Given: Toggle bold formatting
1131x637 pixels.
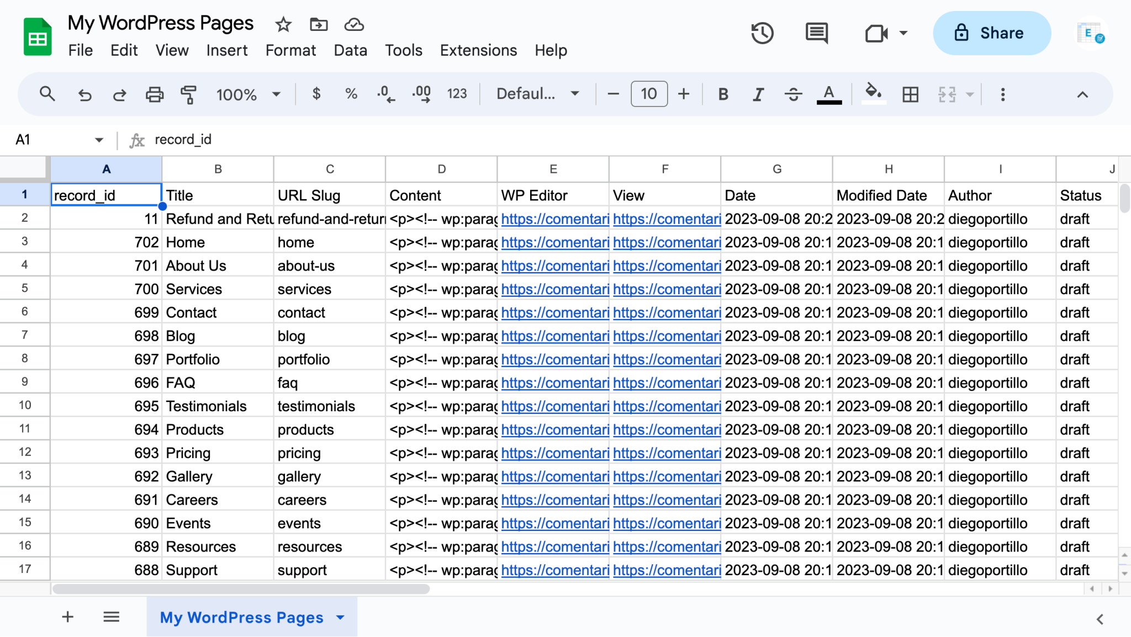Looking at the screenshot, I should point(723,94).
